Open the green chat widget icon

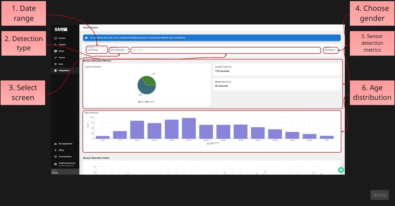[341, 170]
